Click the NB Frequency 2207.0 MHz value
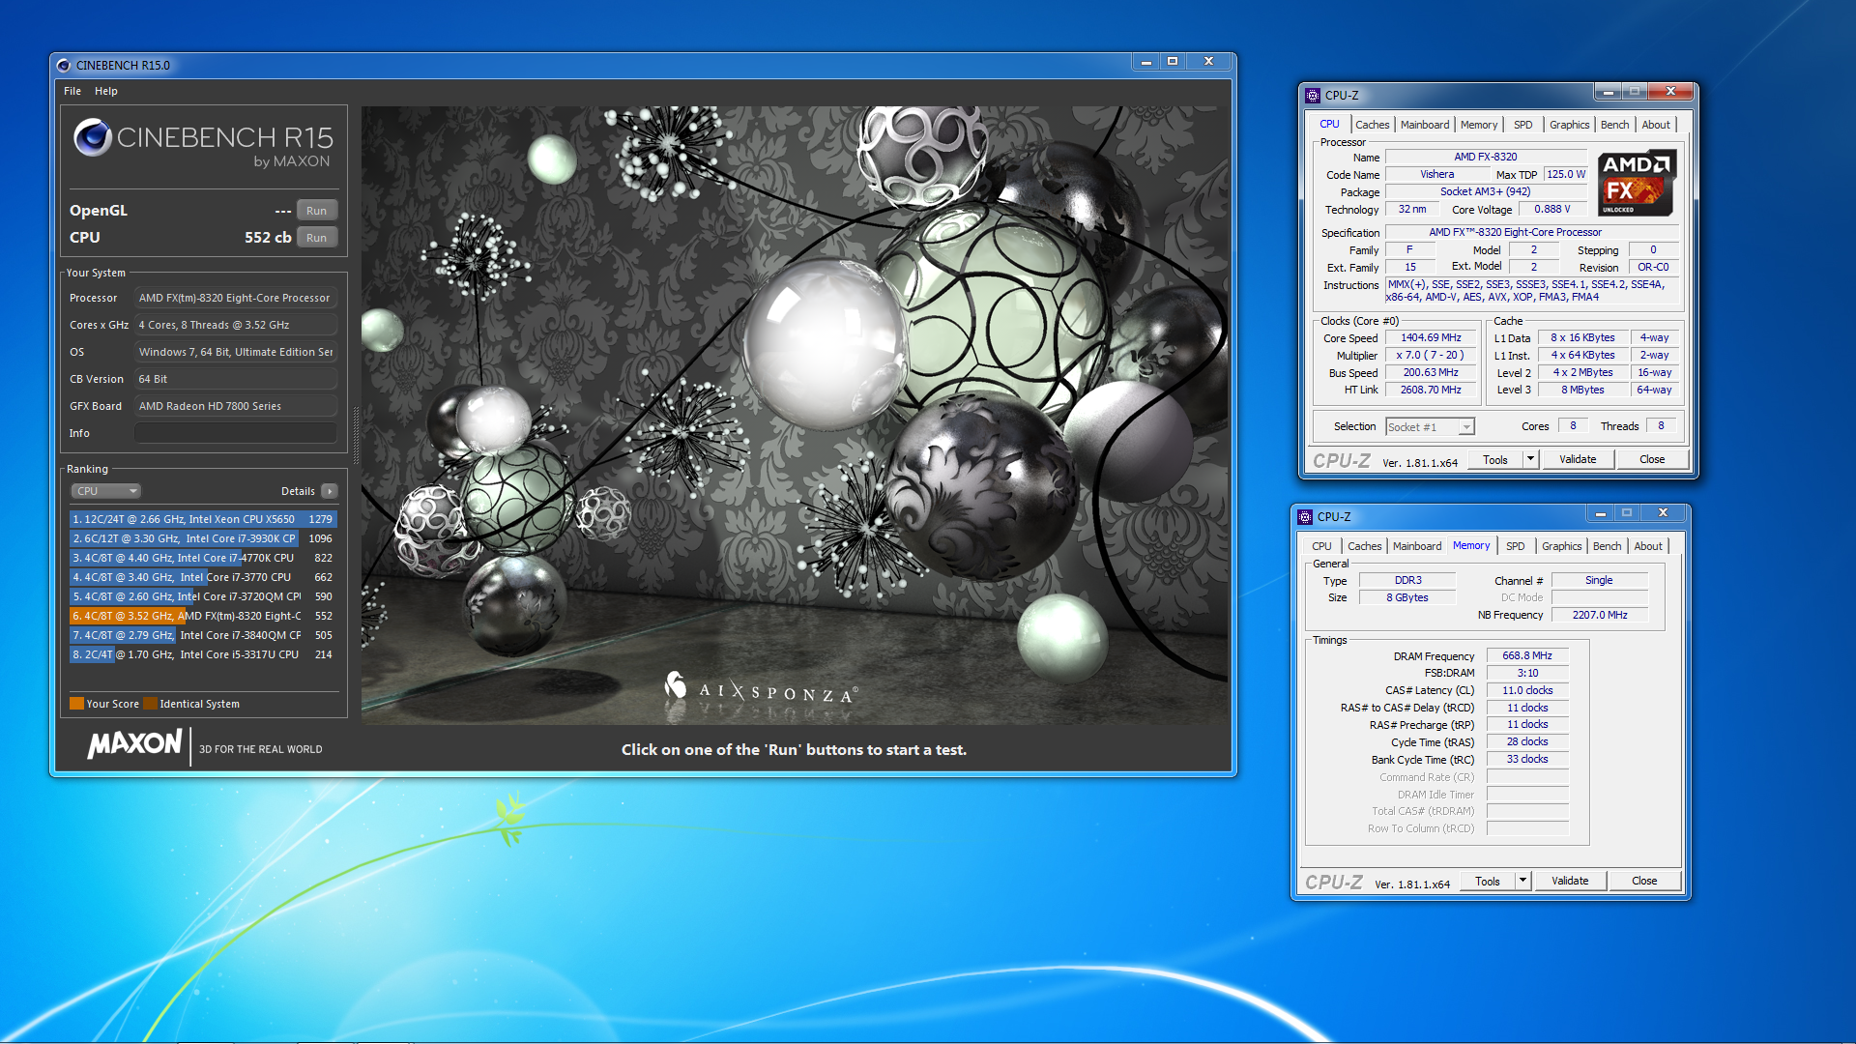Screen dimensions: 1856x1044 click(x=1600, y=615)
